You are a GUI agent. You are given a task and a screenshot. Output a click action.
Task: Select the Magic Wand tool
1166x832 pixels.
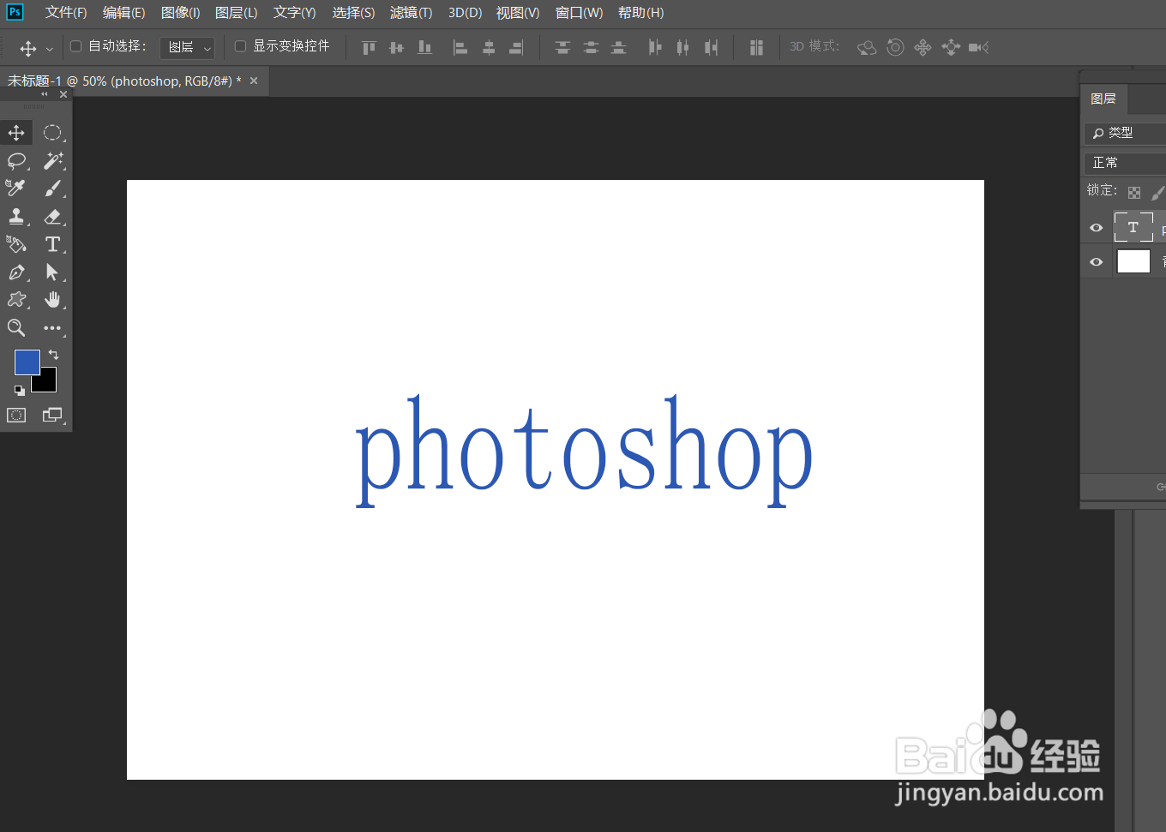pyautogui.click(x=52, y=160)
